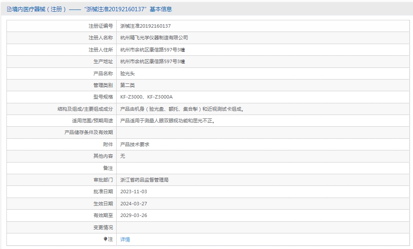Click the 产品储存条件及有效期 label
This screenshot has height=249, width=413.
[89, 132]
